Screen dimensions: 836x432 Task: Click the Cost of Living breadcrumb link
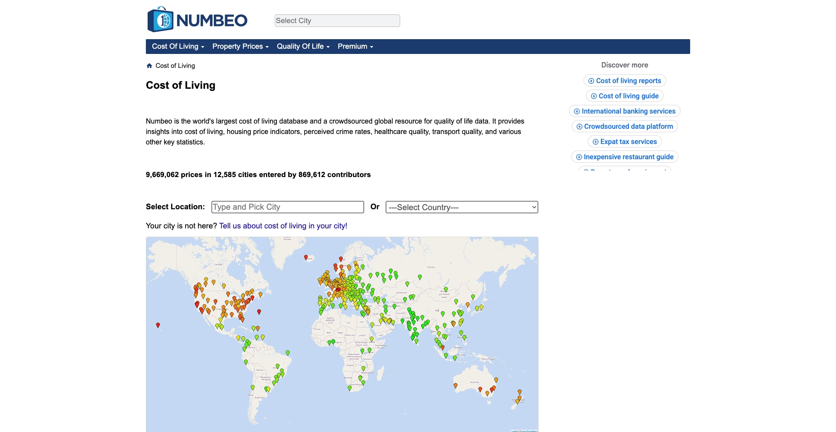point(175,65)
